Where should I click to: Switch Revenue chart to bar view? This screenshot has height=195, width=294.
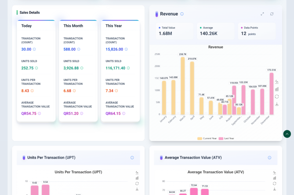[277, 89]
